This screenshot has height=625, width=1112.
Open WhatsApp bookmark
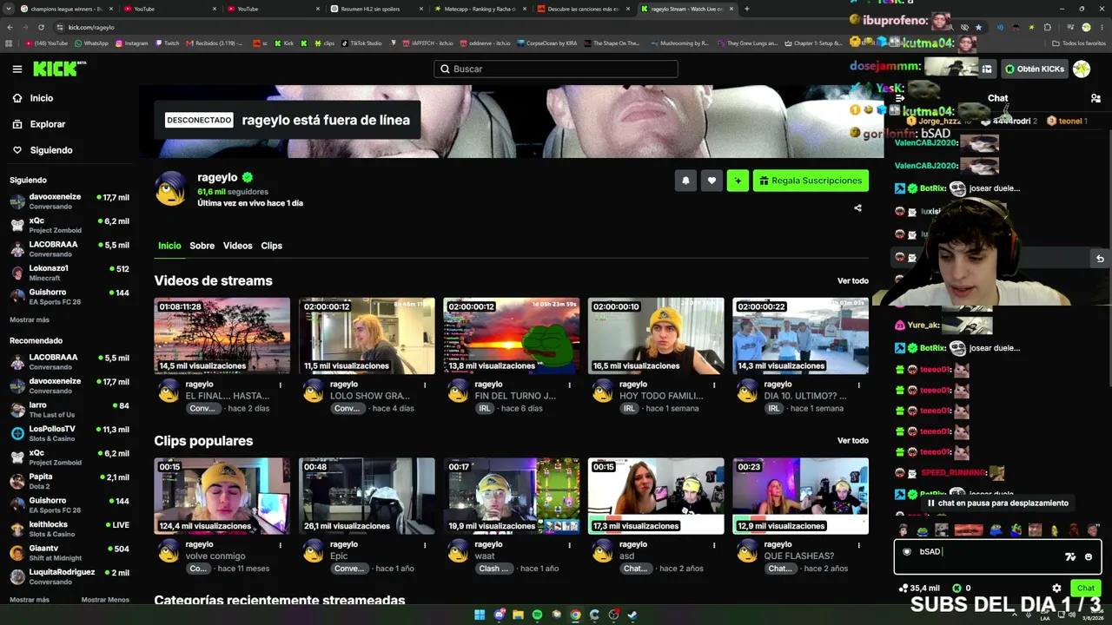tap(92, 43)
